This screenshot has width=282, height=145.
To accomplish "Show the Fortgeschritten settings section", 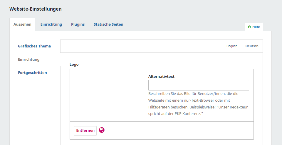I will click(x=32, y=73).
